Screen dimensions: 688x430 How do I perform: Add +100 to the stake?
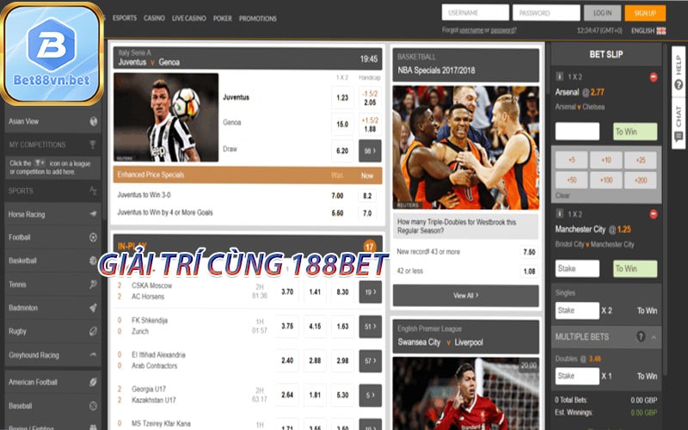pyautogui.click(x=606, y=180)
